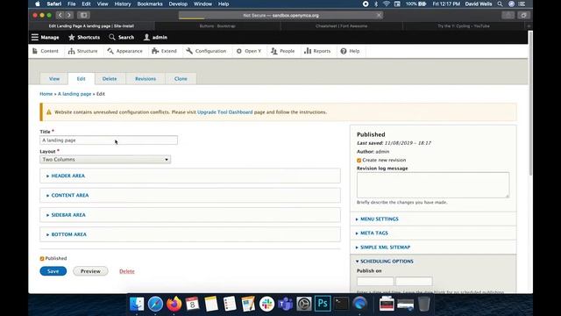Follow the Upgrade Tool Dashboard link
The width and height of the screenshot is (561, 316).
coord(224,112)
